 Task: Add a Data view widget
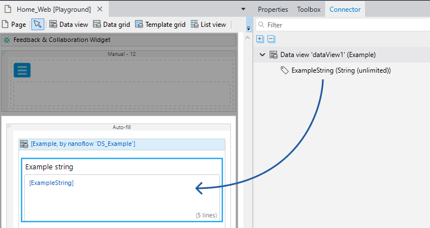(68, 25)
